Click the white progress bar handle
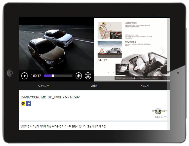This screenshot has height=146, width=189. (53, 76)
